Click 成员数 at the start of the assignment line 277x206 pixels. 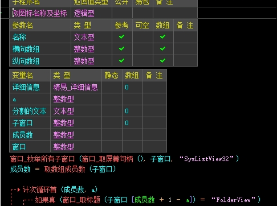[x=21, y=169]
